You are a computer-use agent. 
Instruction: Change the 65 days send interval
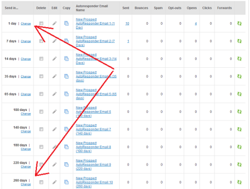(26, 94)
